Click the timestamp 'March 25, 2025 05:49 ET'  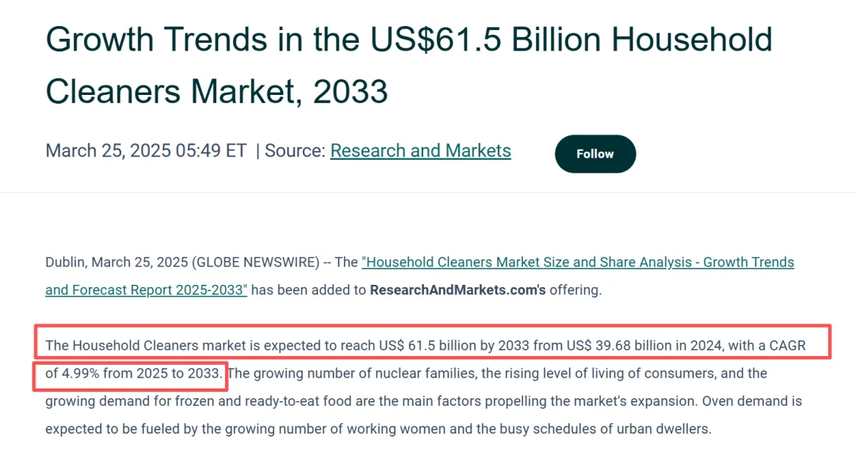(x=146, y=150)
